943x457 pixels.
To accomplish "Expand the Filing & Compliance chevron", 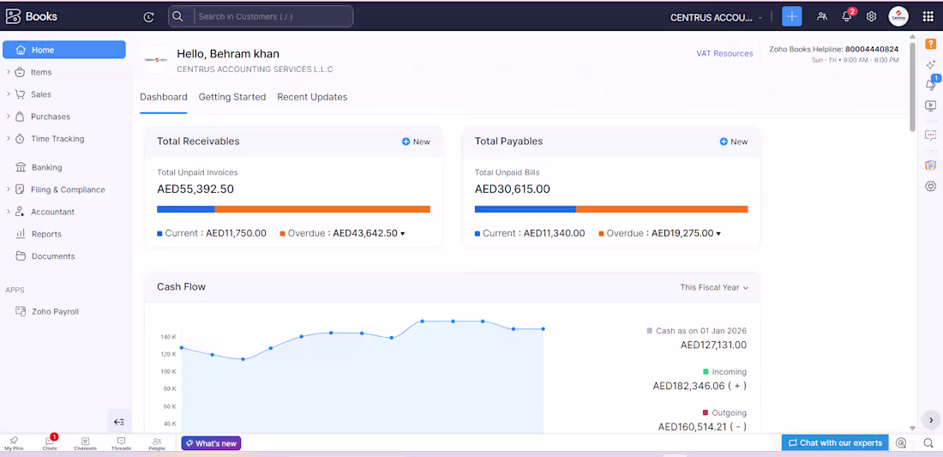I will click(8, 189).
